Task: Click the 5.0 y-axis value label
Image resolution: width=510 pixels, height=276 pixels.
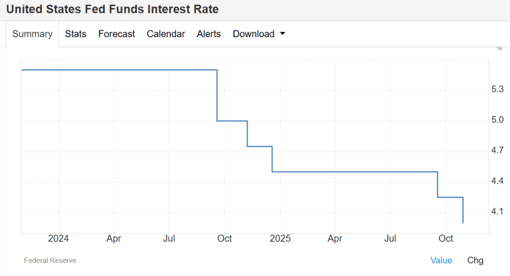Action: (x=498, y=120)
